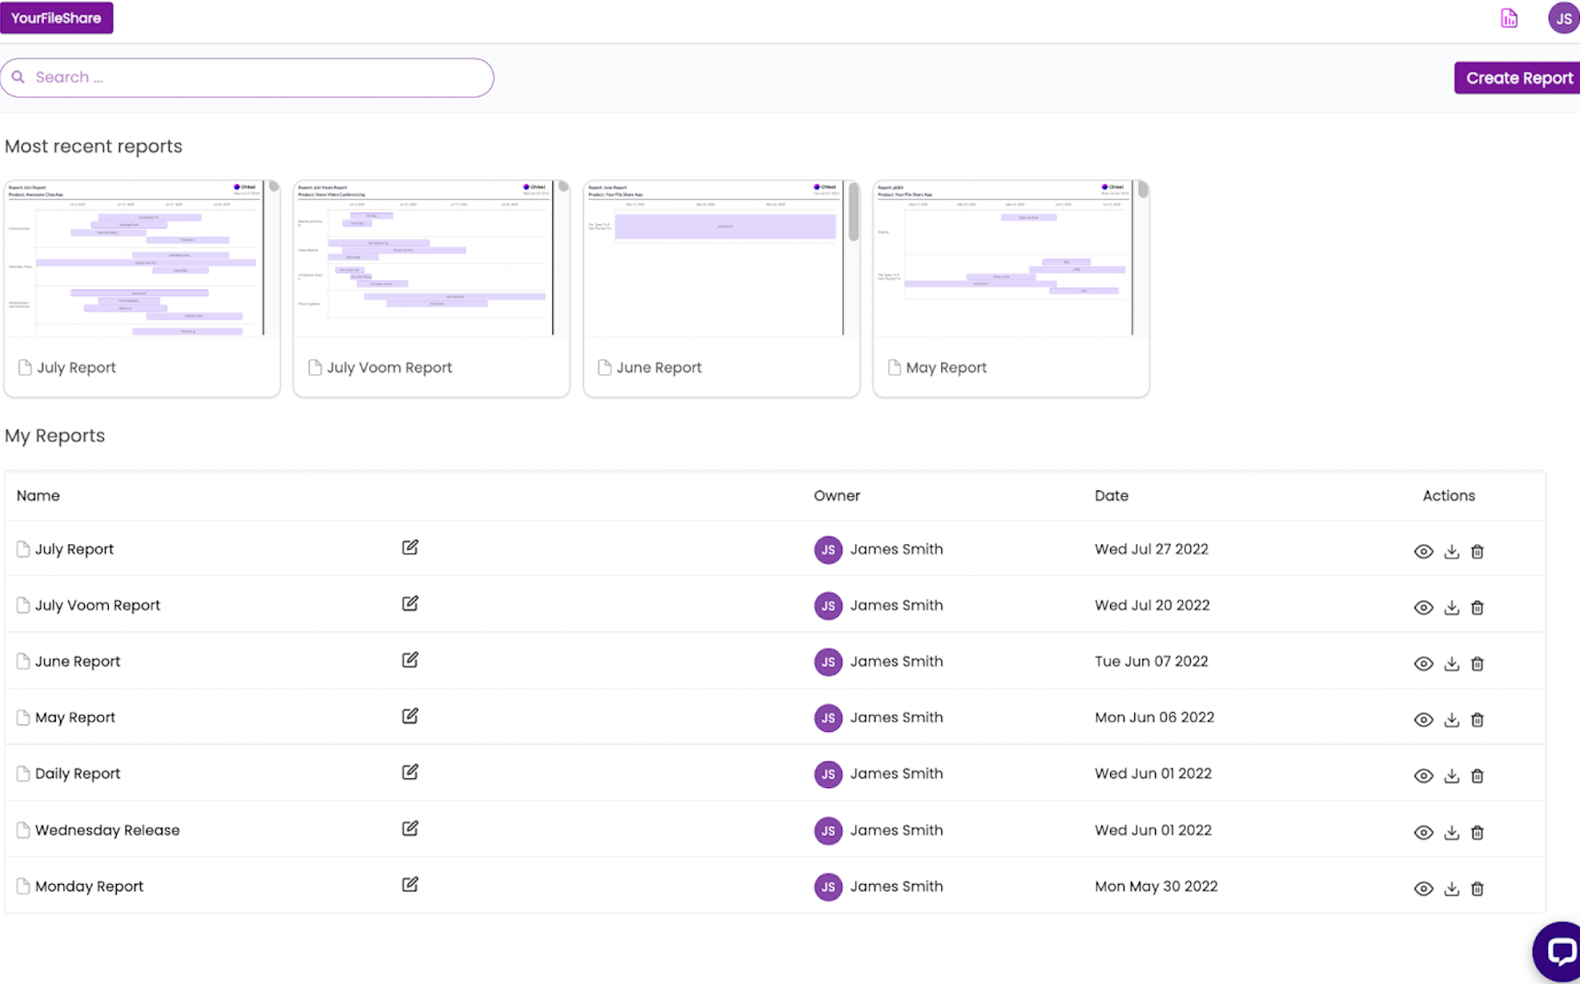
Task: Click the edit icon for Wednesday Release
Action: 410,829
